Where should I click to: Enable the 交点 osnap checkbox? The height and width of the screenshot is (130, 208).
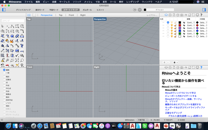[4, 91]
